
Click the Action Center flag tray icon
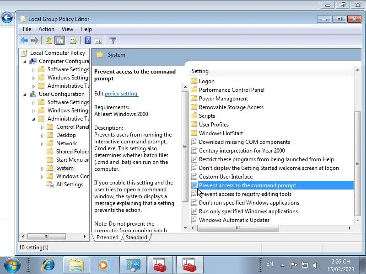pos(293,265)
